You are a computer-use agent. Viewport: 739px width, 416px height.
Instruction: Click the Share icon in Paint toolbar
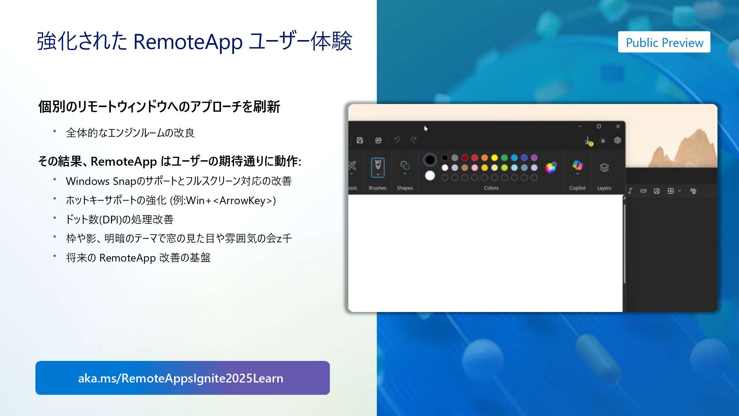pos(378,141)
